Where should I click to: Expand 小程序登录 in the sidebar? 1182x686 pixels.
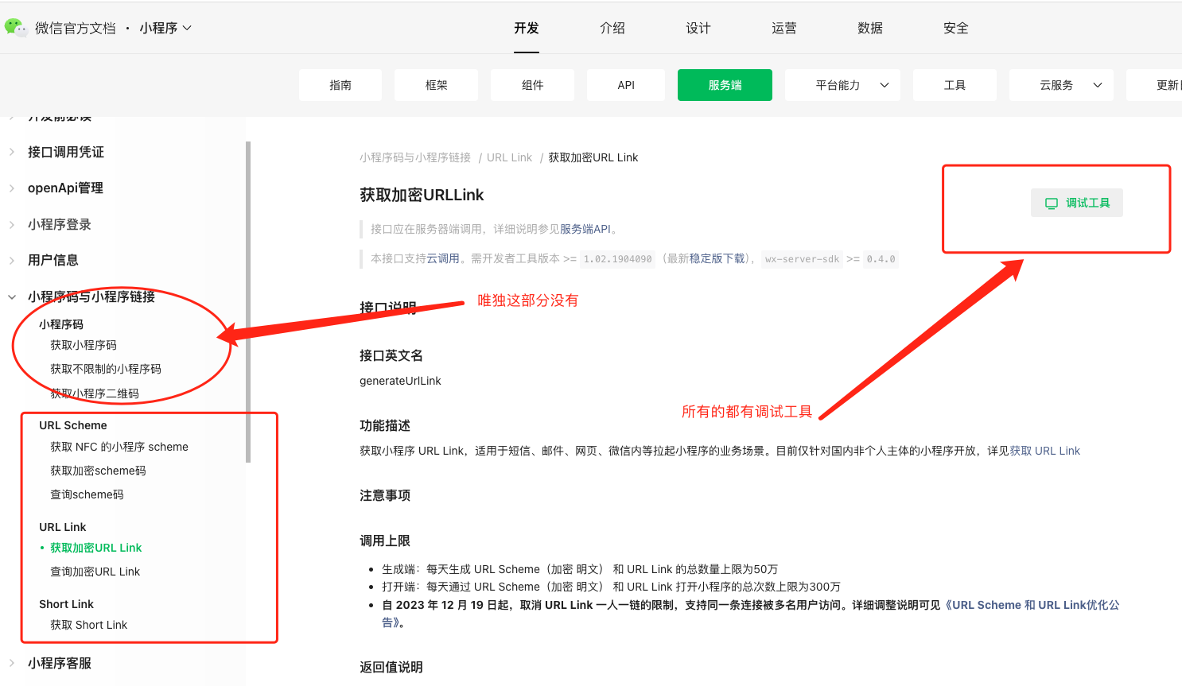click(60, 224)
